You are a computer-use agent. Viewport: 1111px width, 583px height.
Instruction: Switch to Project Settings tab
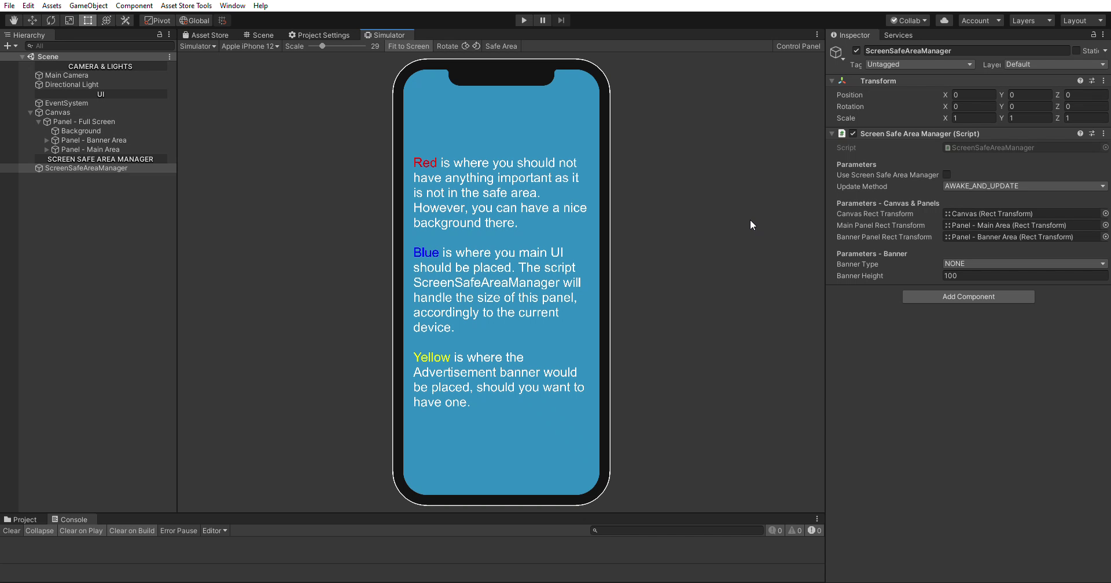(319, 35)
